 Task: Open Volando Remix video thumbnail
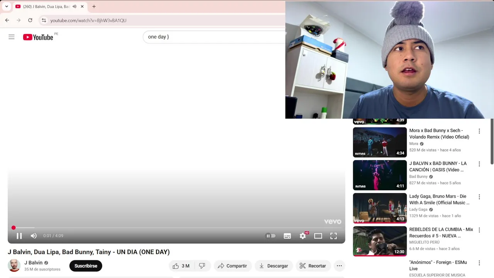pos(380,142)
